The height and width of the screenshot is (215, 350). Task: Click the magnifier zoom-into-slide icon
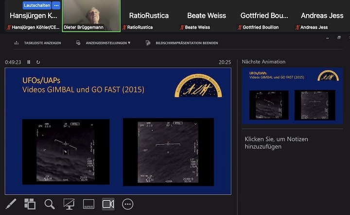(50, 204)
